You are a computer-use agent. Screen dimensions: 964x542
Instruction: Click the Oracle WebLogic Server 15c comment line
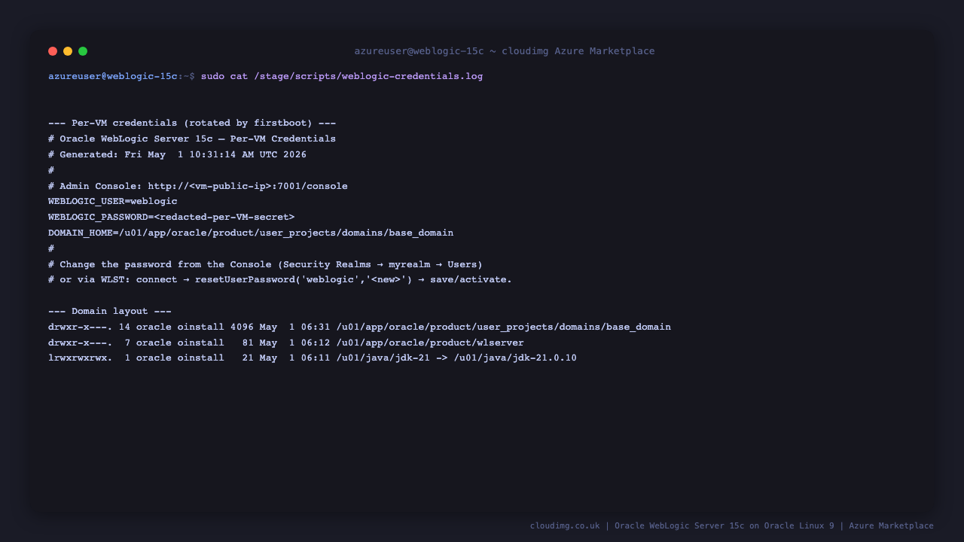click(x=192, y=139)
